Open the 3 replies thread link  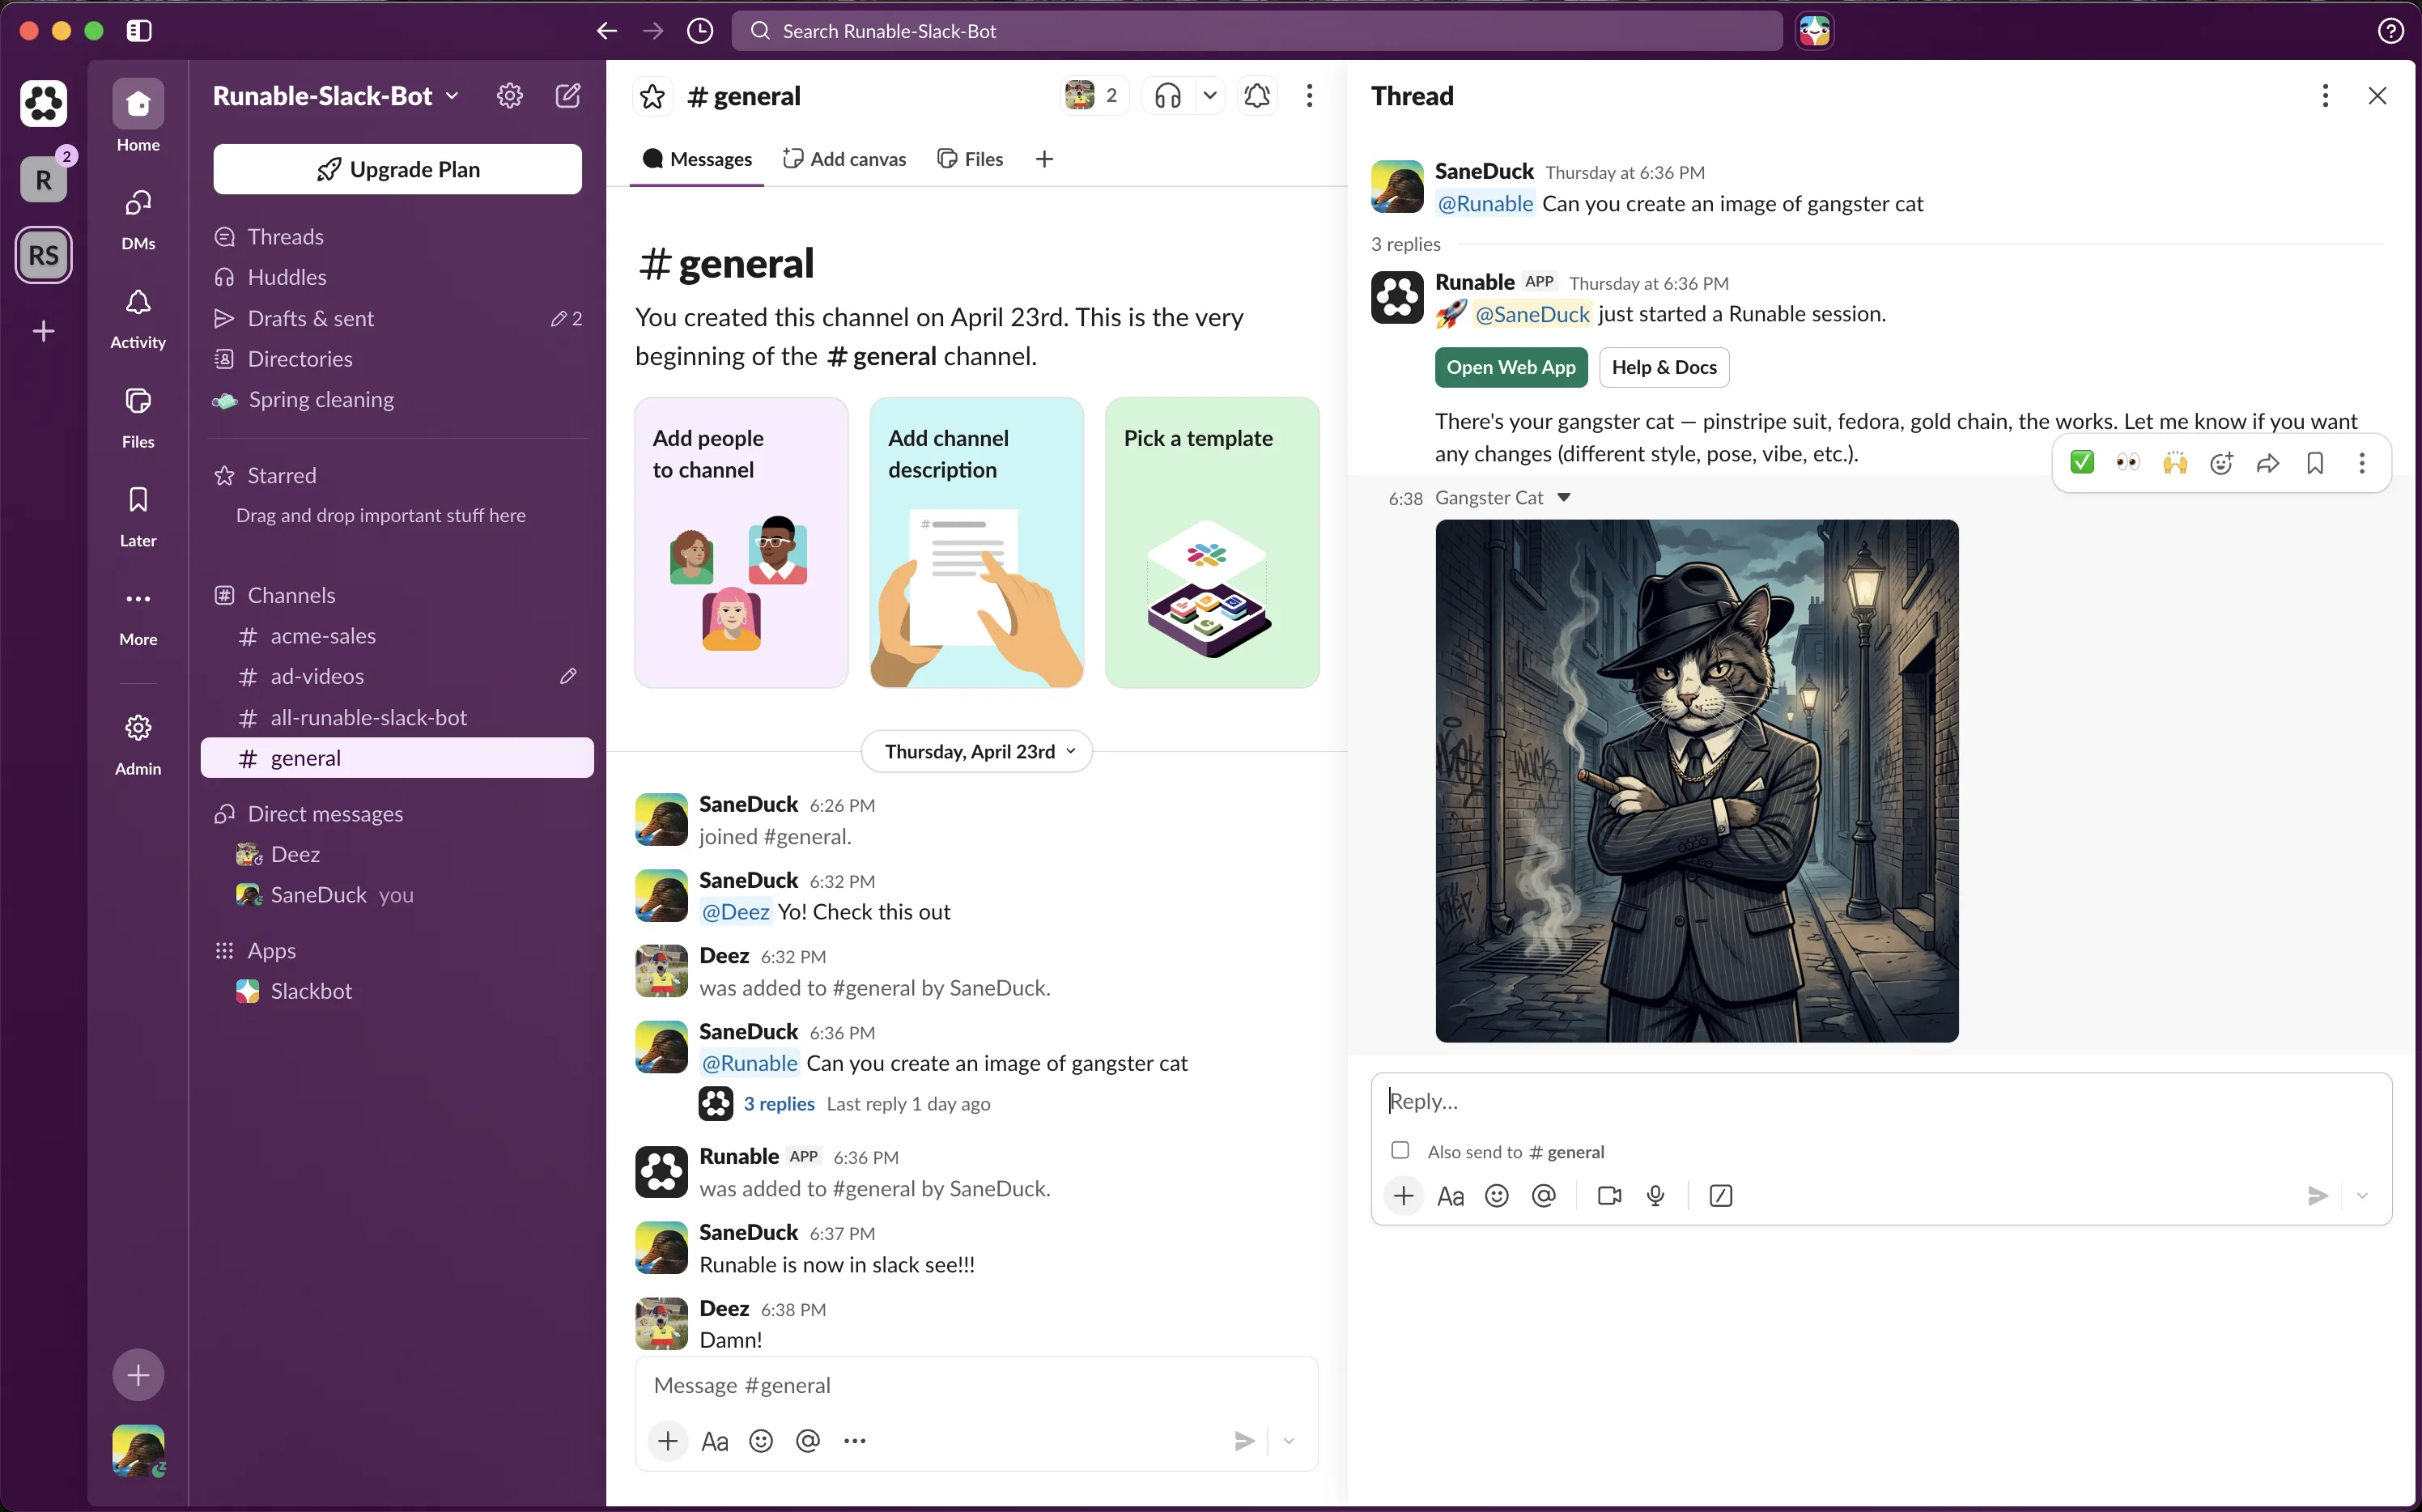click(x=779, y=1103)
